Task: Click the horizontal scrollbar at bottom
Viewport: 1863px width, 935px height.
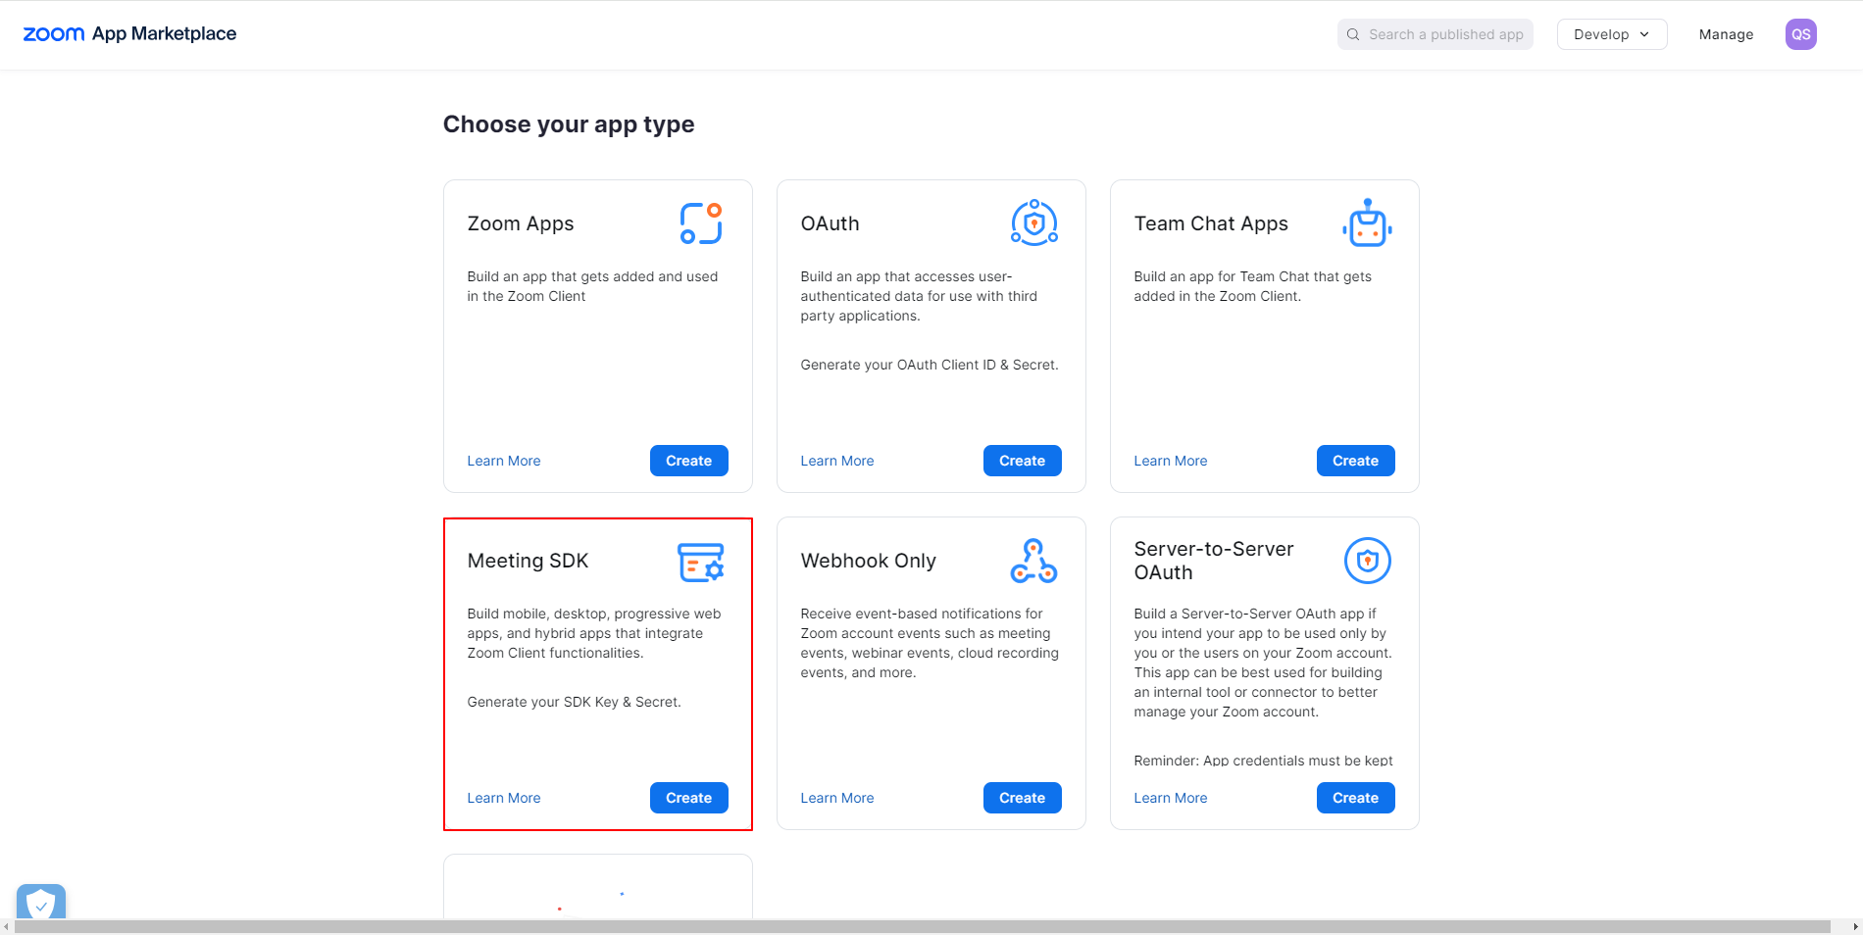Action: coord(922,926)
